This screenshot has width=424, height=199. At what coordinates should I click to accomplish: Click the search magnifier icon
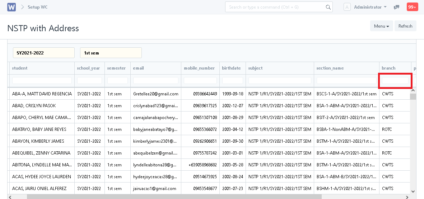[x=328, y=7]
